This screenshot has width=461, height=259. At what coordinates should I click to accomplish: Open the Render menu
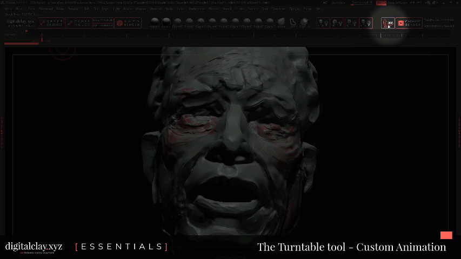tap(213, 9)
